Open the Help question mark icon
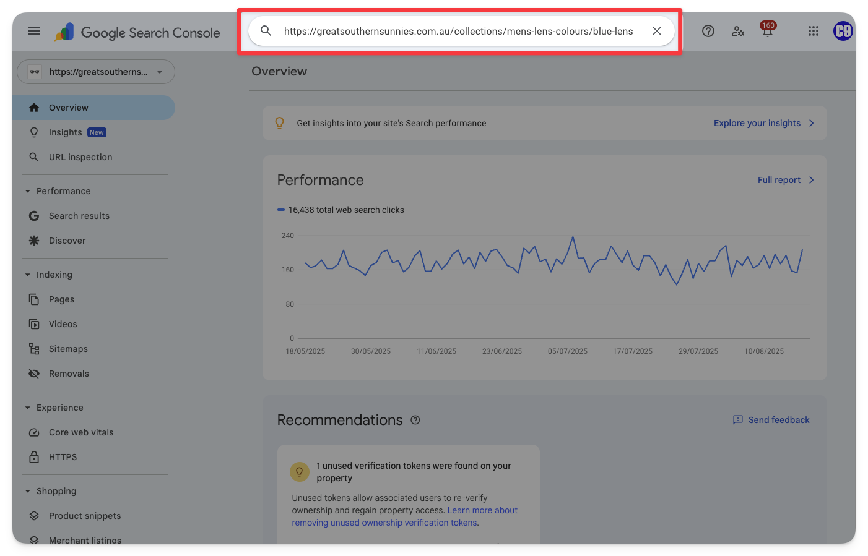 tap(708, 31)
